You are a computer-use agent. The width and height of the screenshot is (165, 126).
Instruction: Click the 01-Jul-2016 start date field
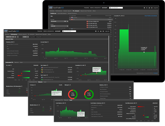(x=32, y=37)
